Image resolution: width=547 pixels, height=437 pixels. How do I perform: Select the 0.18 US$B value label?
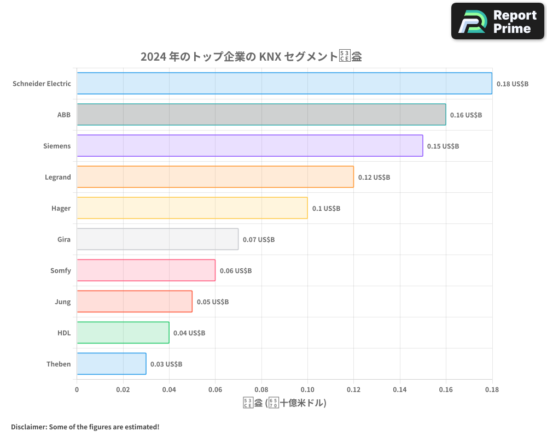coord(512,84)
